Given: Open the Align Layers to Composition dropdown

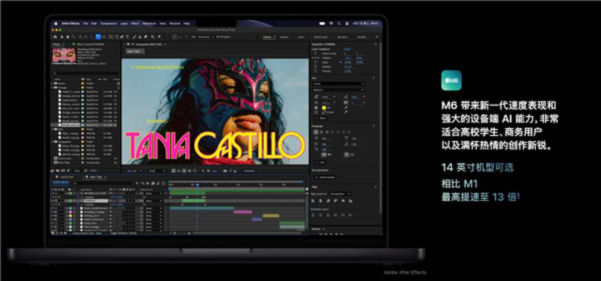Looking at the screenshot, I should [x=341, y=194].
